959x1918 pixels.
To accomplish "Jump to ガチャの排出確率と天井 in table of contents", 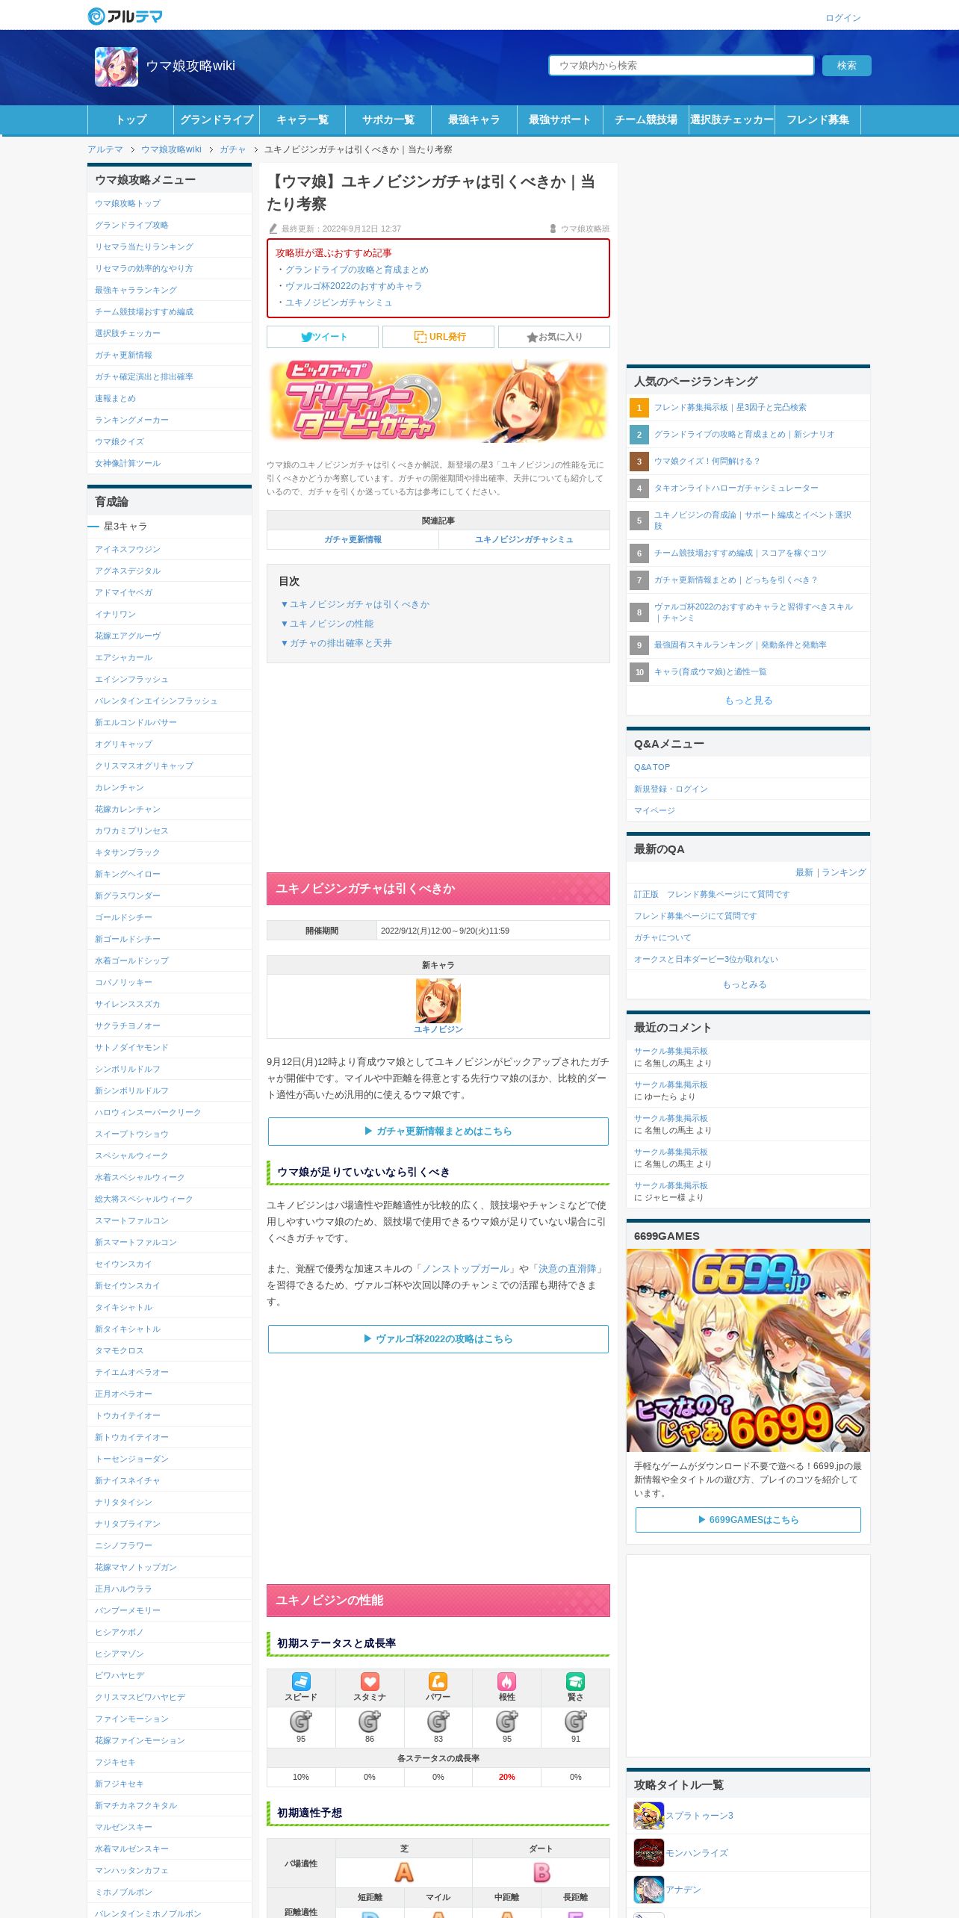I will pos(336,643).
